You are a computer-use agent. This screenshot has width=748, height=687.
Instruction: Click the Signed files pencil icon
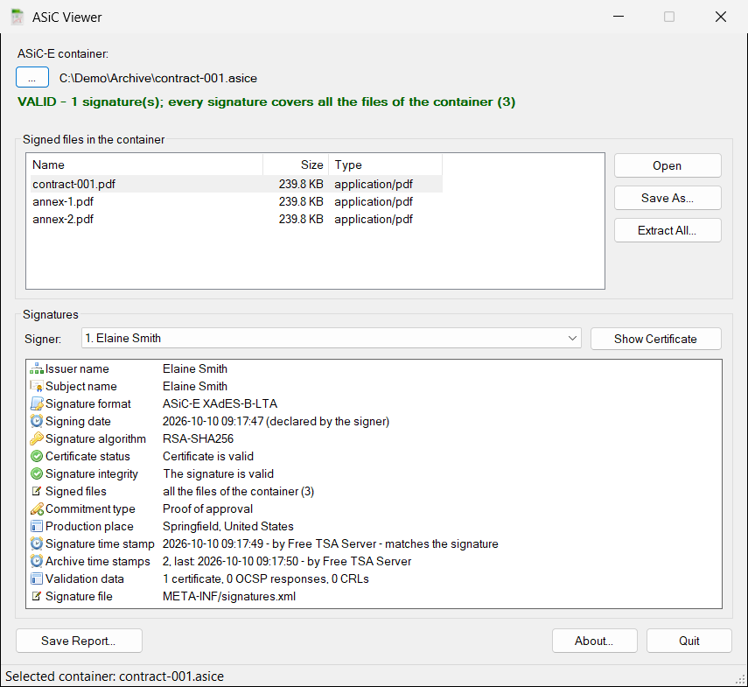point(36,491)
